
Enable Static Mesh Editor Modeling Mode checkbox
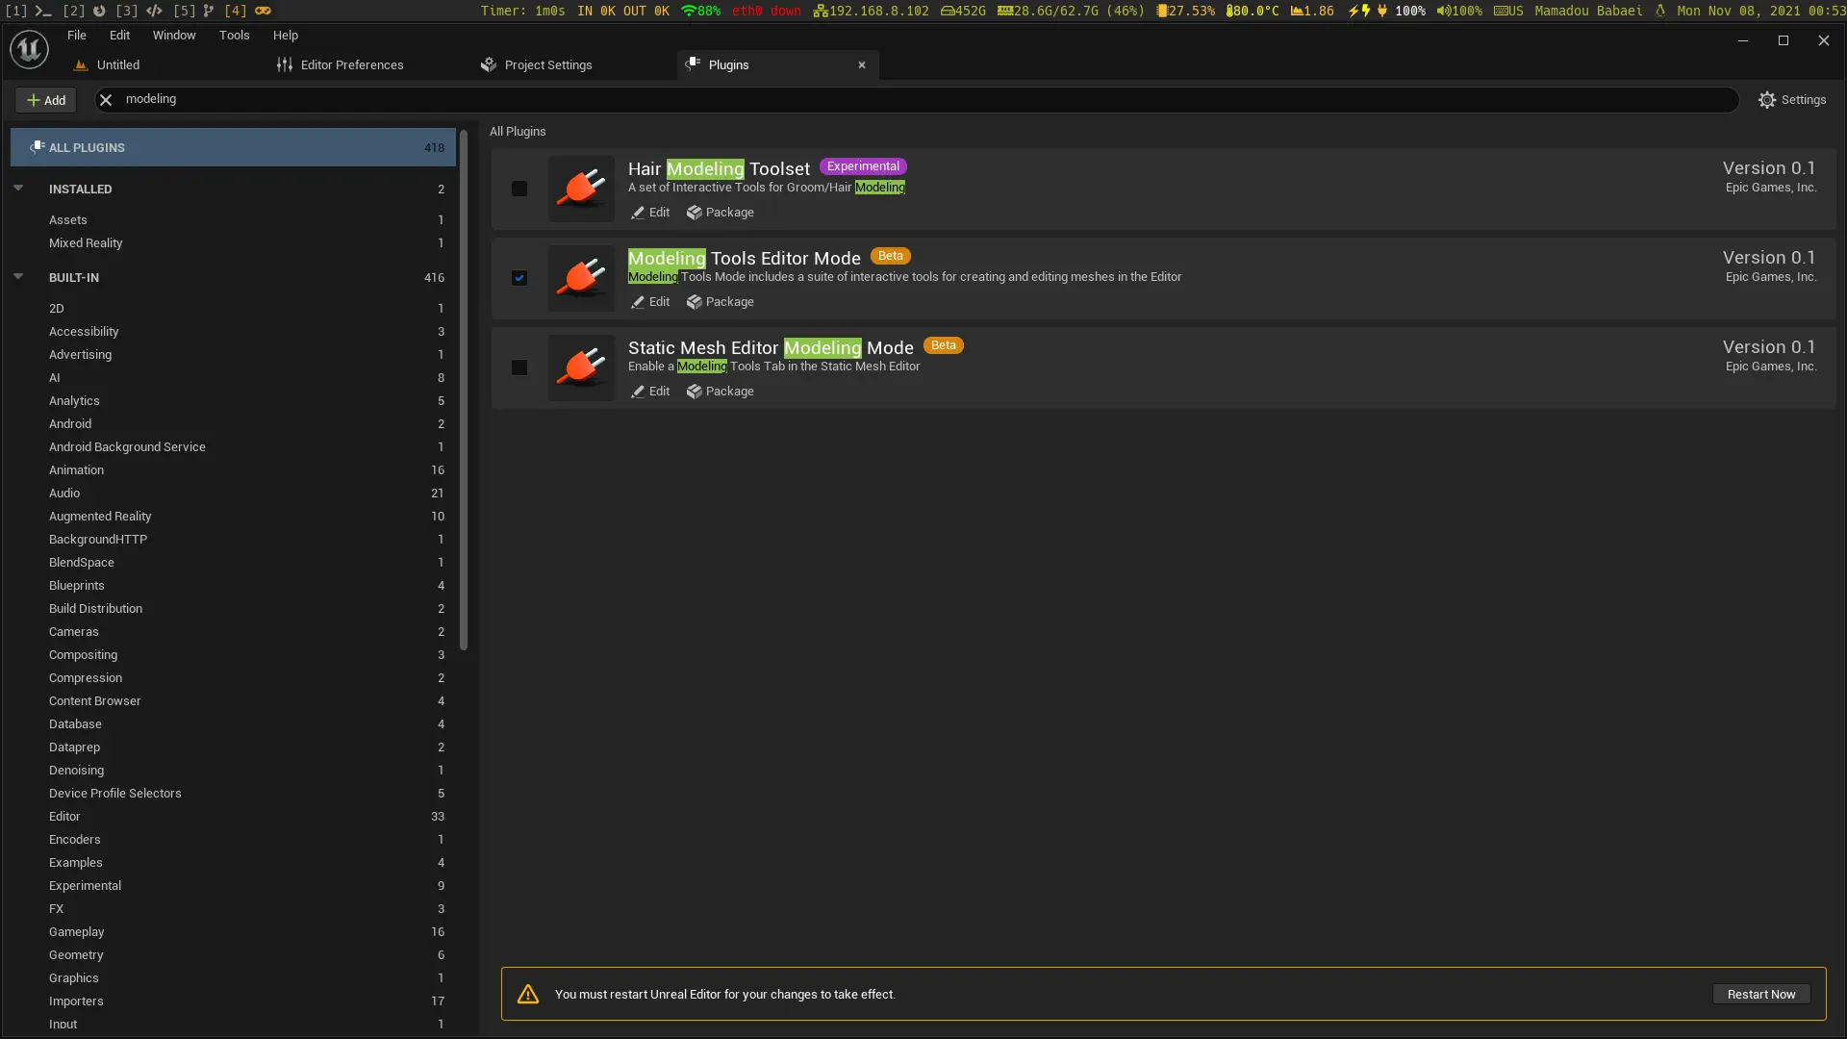coord(519,367)
